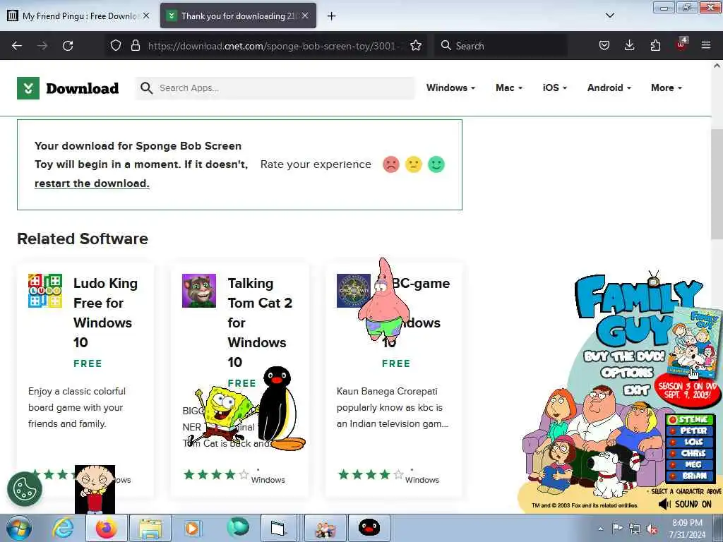Click the restart the download link

point(92,183)
